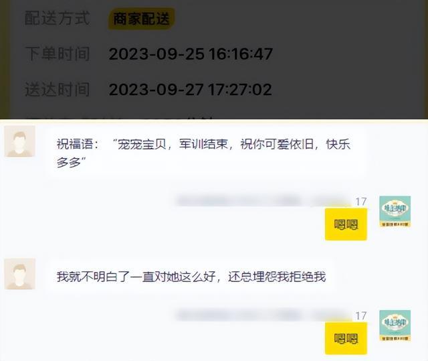Select the first yellow 嗯嗯 reply bubble

346,224
